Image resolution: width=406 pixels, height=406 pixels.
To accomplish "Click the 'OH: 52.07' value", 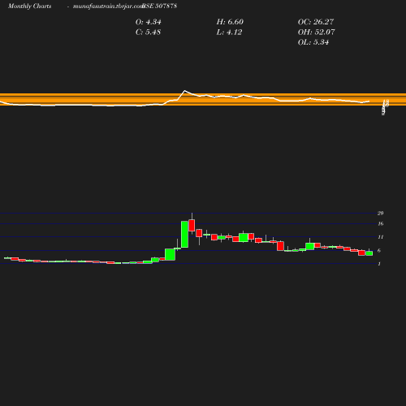I will coord(316,32).
